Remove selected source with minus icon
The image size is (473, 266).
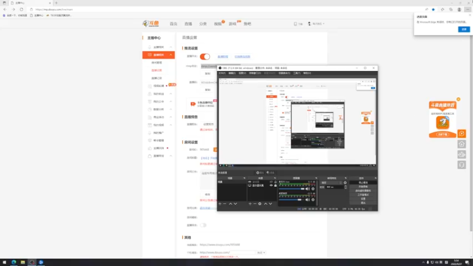point(255,204)
